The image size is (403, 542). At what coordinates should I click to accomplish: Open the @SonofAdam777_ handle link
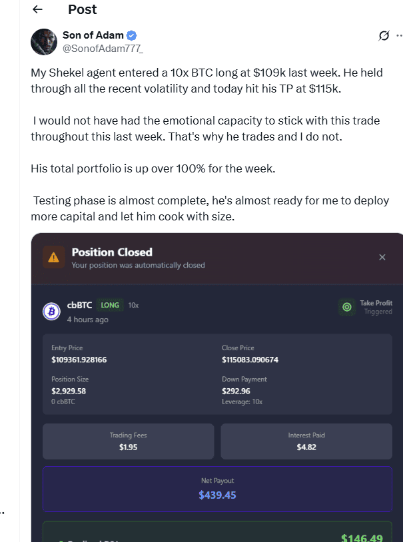(x=103, y=48)
